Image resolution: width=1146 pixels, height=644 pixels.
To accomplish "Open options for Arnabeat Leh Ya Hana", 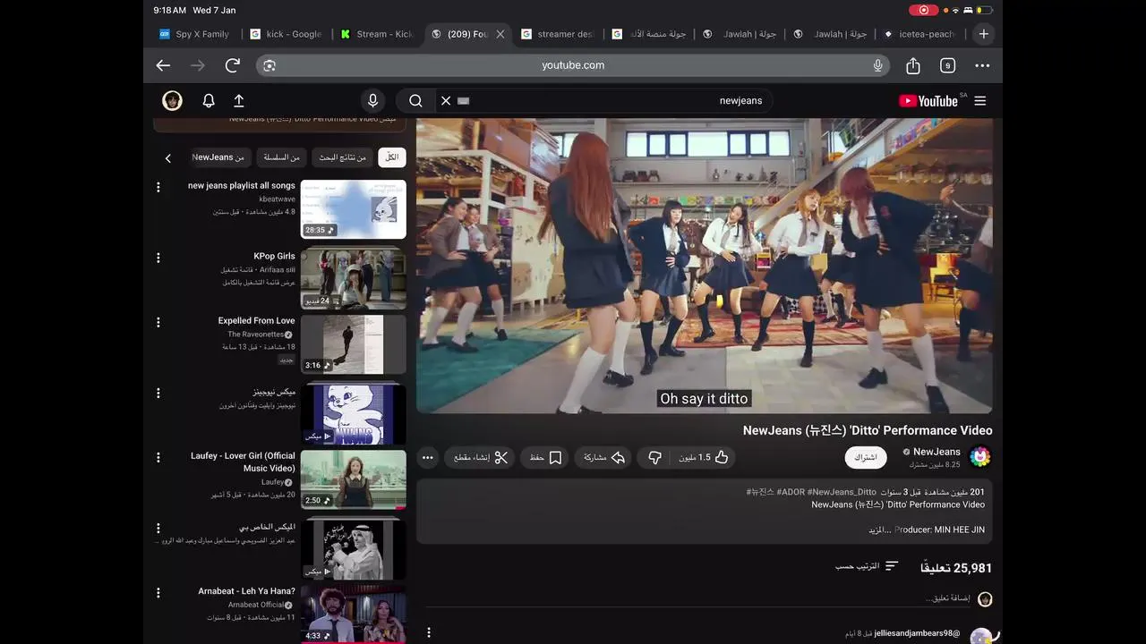I will [158, 592].
